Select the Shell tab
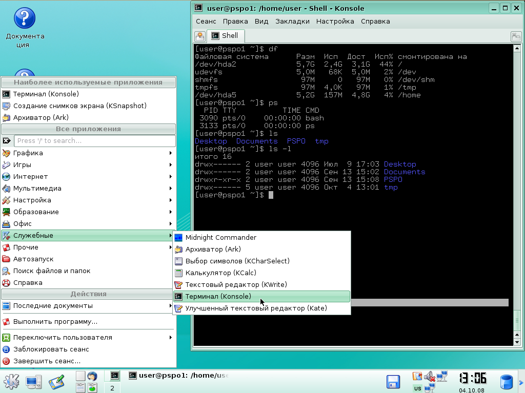The height and width of the screenshot is (393, 525). 226,36
